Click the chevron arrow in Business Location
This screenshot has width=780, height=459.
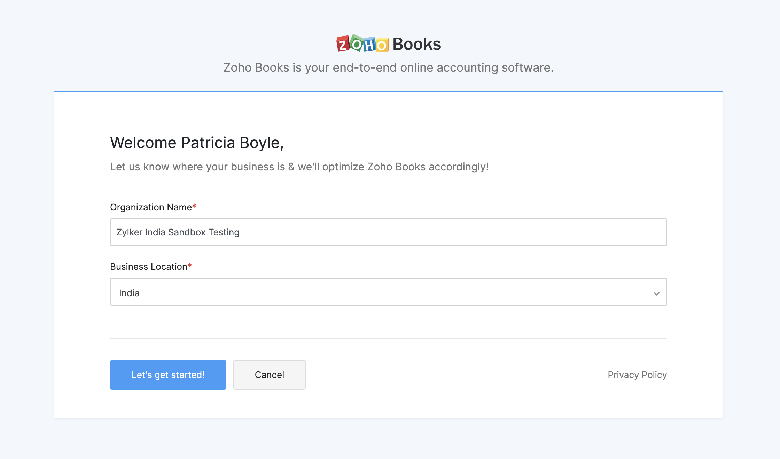click(656, 293)
